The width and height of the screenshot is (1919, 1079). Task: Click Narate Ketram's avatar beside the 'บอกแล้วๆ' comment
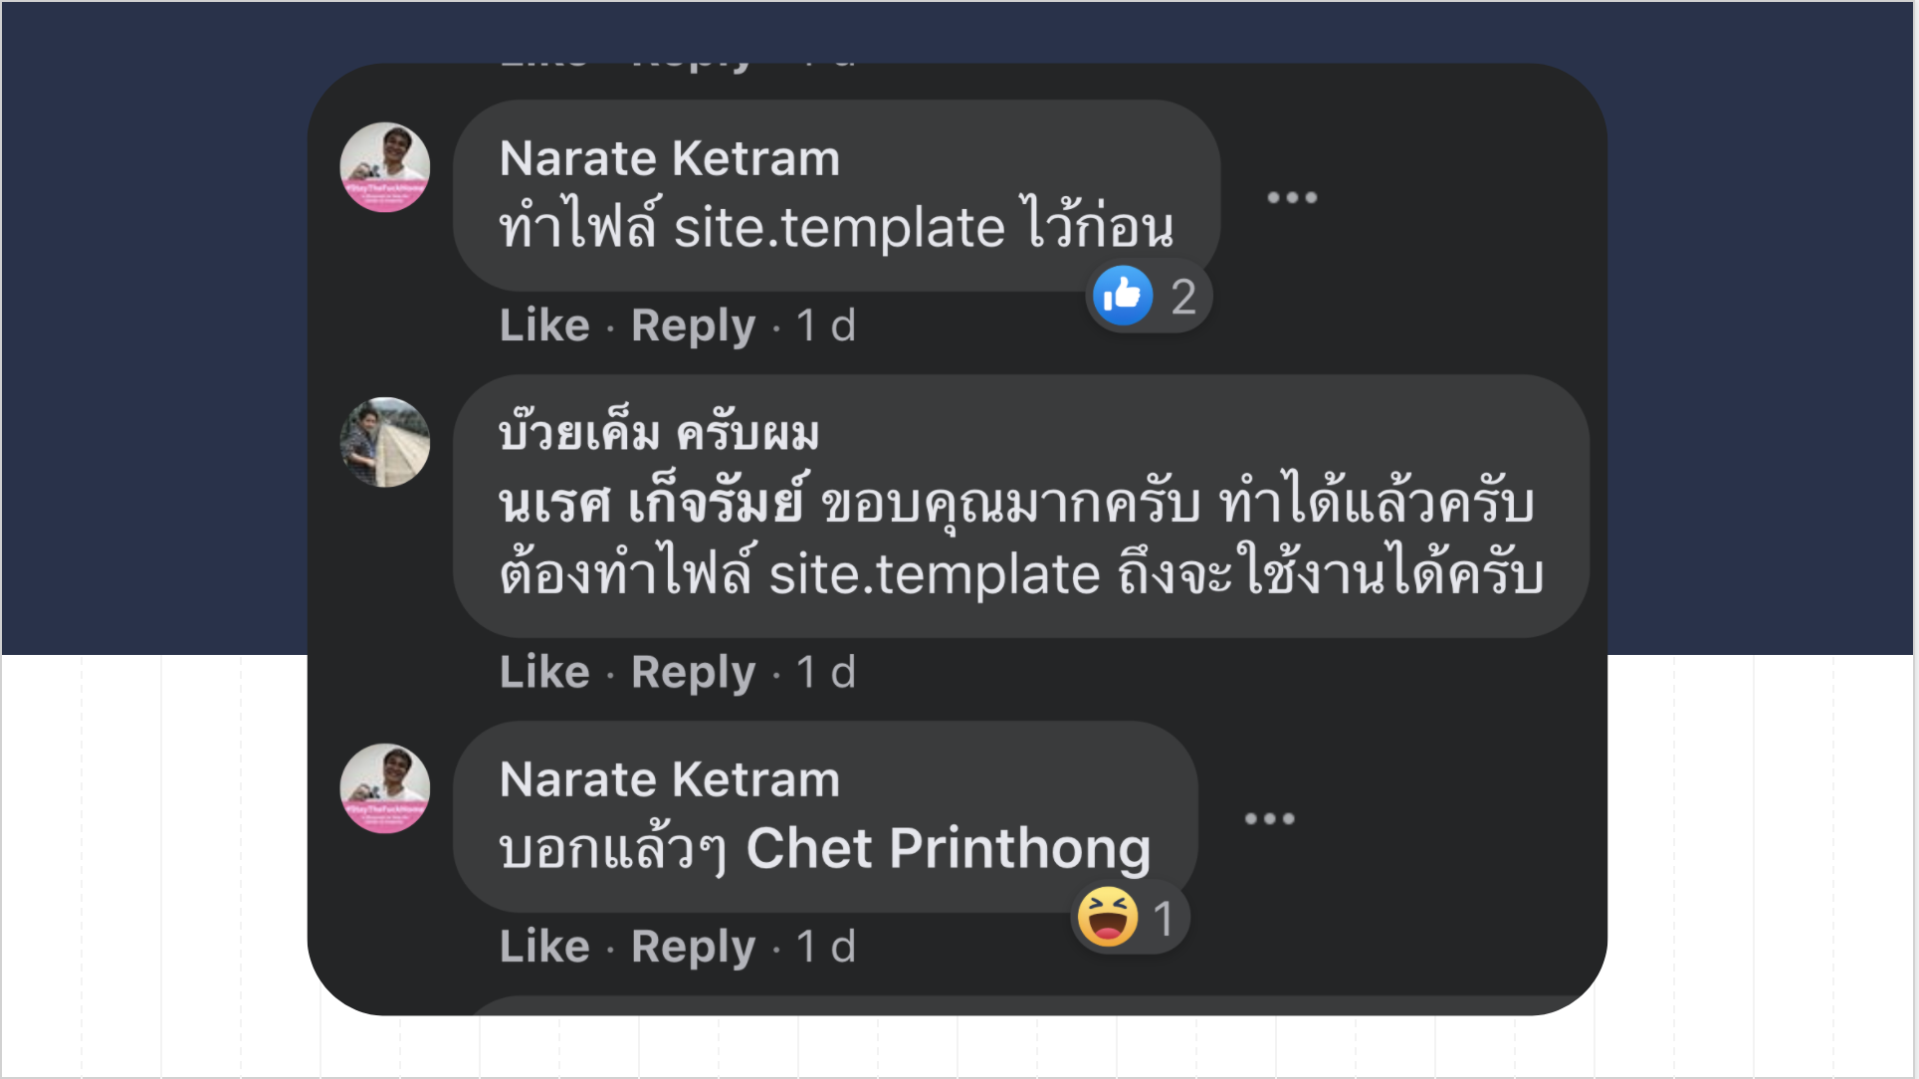click(385, 788)
